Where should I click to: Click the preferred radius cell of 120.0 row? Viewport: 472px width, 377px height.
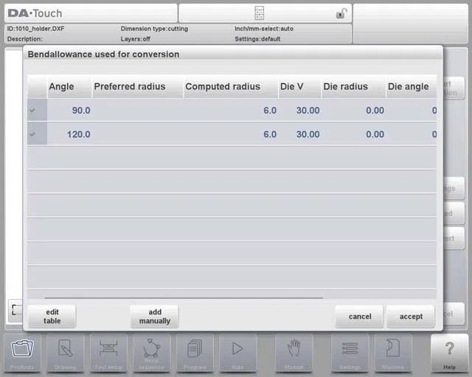(x=138, y=134)
